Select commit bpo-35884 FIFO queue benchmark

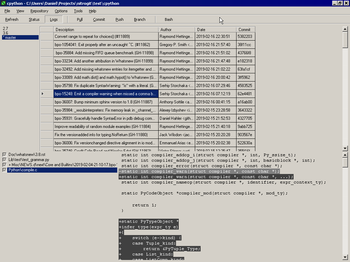[x=106, y=53]
